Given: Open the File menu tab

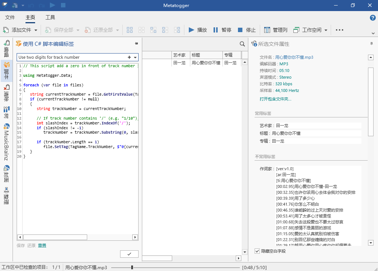Looking at the screenshot, I should click(10, 17).
